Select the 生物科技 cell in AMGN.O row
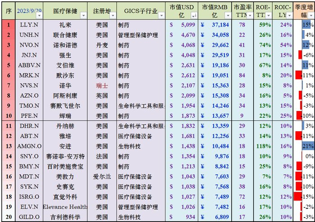The image size is (315, 222). [141, 146]
